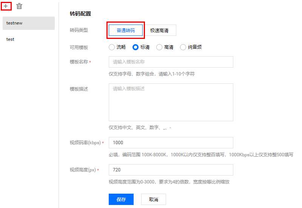Click the 视频高度 input showing 720

pyautogui.click(x=171, y=170)
